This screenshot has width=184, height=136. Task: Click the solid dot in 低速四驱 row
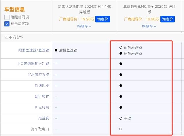coord(121,86)
